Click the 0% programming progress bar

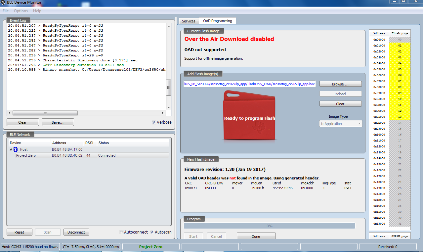[x=270, y=226]
